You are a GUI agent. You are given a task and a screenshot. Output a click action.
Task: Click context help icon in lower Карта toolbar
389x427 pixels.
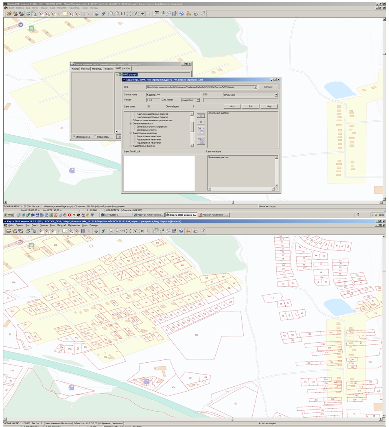coord(203,231)
